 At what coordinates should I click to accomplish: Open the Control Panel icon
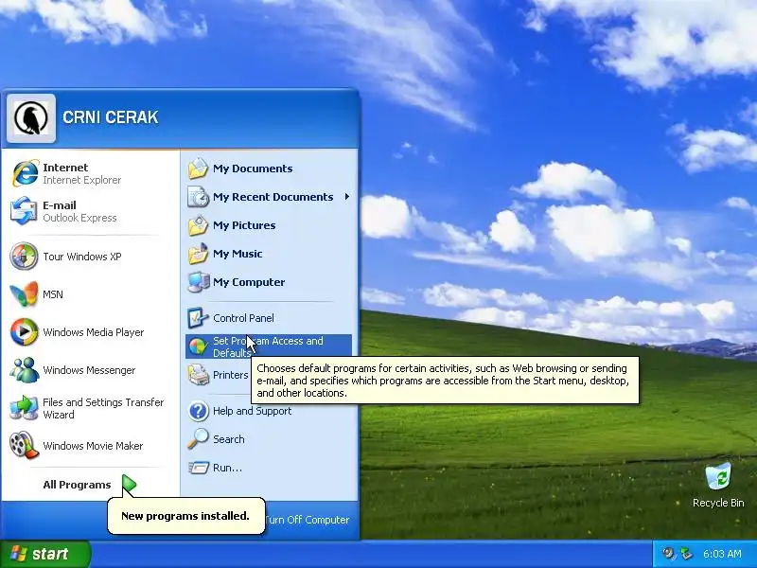point(198,318)
